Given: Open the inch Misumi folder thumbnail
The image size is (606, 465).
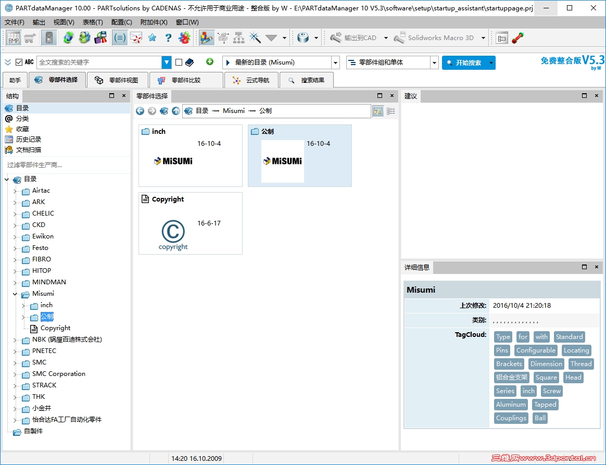Looking at the screenshot, I should point(191,155).
